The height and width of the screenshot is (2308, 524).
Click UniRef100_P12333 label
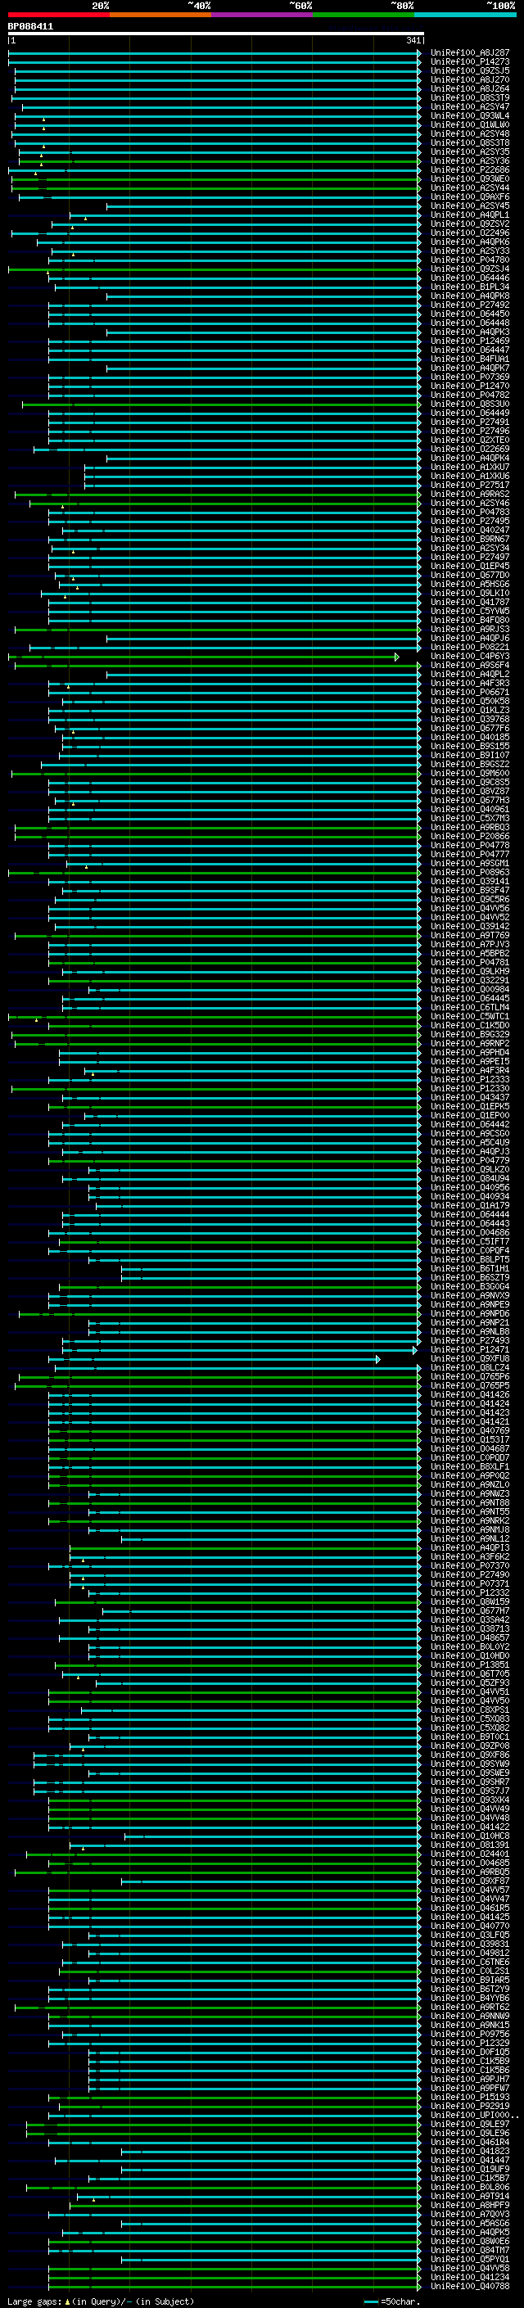470,1080
